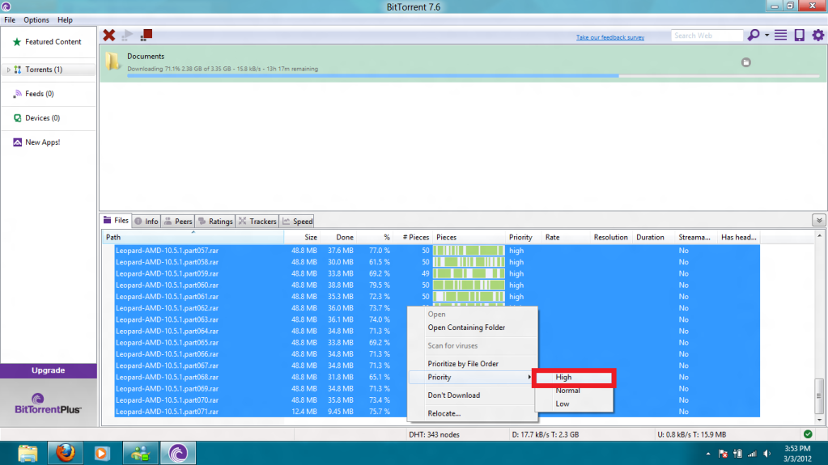Switch to the Files tab
Image resolution: width=828 pixels, height=465 pixels.
(x=117, y=221)
